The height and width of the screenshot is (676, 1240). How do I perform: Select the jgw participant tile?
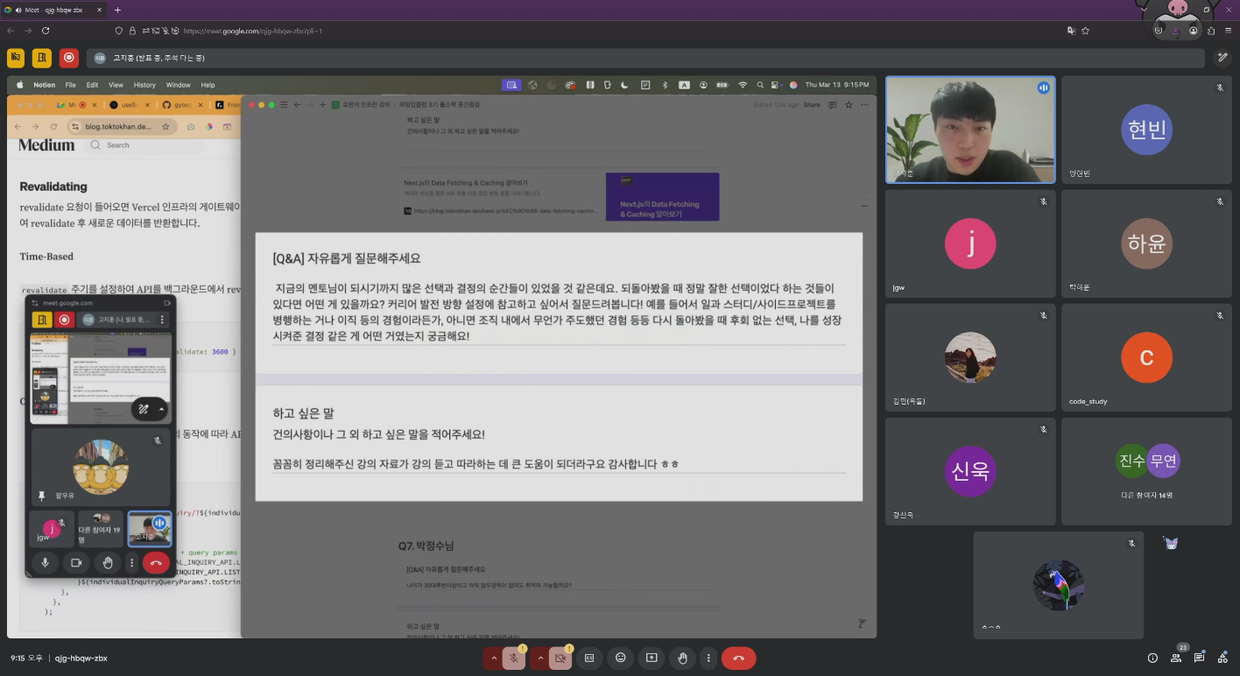[x=970, y=243]
